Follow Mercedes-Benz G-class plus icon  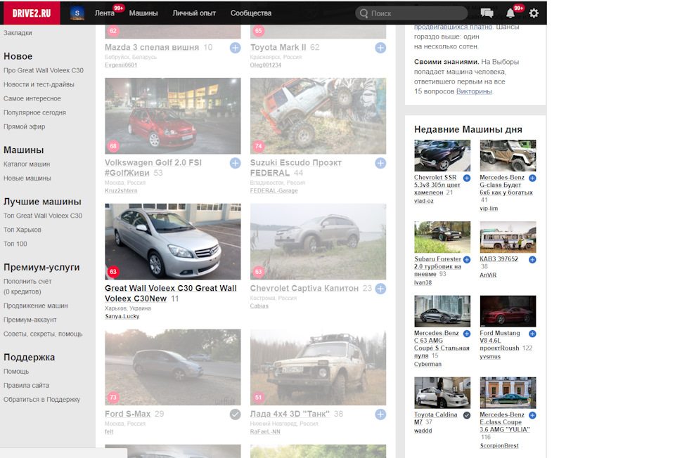(532, 178)
